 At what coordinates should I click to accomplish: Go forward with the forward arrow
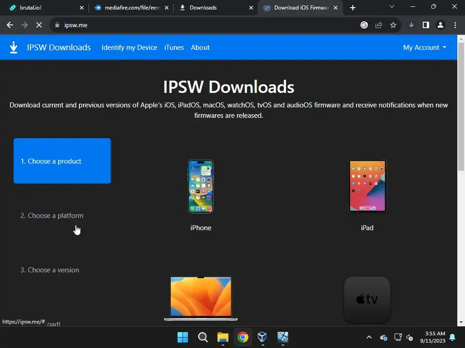click(25, 25)
